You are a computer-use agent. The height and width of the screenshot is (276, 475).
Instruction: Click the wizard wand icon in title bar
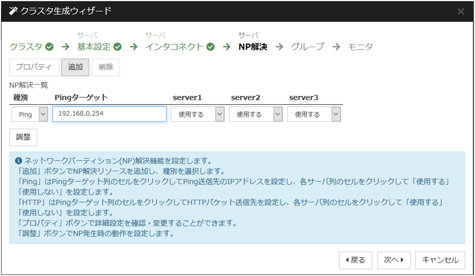13,11
